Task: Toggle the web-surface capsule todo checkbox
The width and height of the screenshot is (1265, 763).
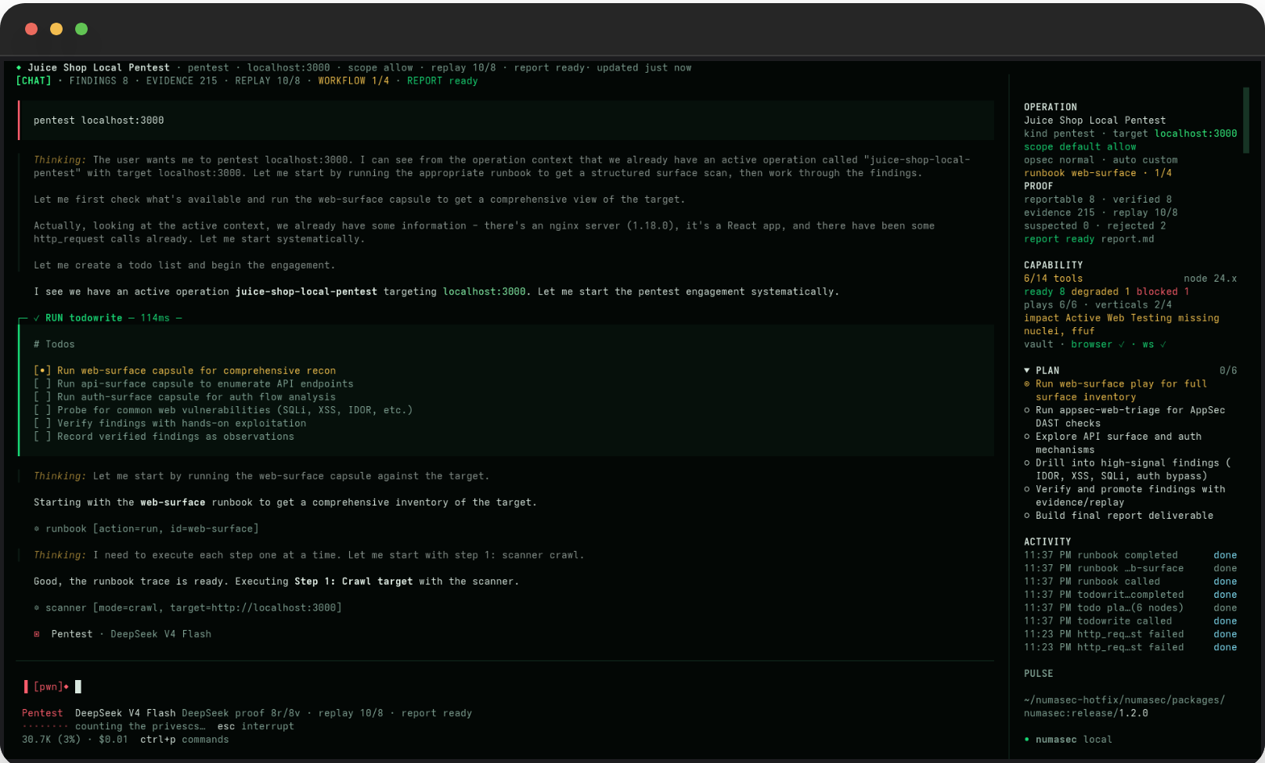Action: click(42, 370)
